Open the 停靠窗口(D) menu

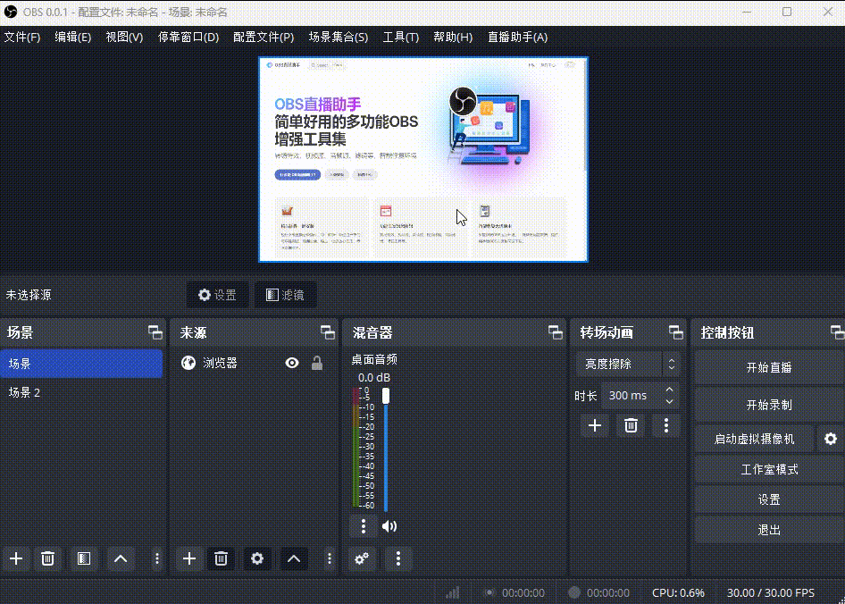188,38
